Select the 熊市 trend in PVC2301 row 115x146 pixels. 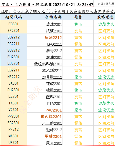[78, 110]
